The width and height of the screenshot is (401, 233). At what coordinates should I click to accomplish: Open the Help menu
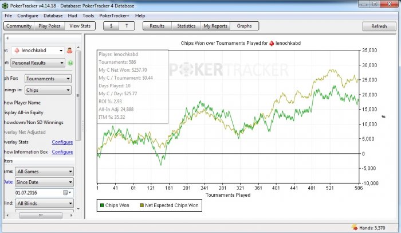tap(140, 15)
